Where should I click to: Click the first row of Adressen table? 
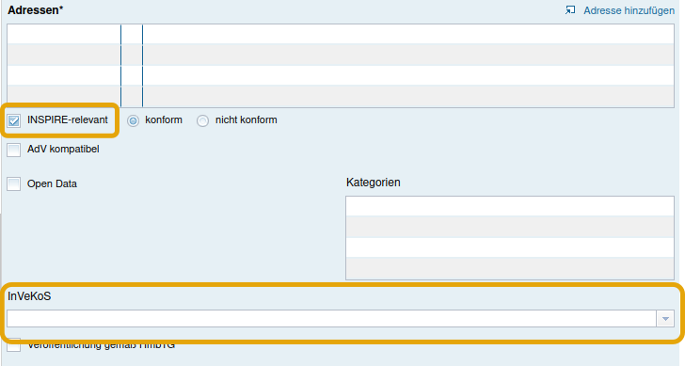tap(341, 34)
